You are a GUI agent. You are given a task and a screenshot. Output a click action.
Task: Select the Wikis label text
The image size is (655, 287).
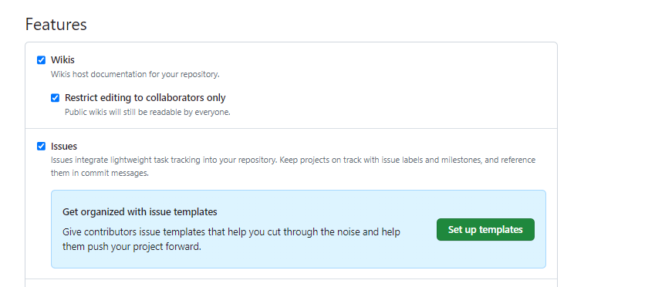[x=62, y=59]
